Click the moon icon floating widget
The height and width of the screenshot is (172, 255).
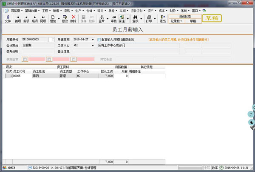252,122
